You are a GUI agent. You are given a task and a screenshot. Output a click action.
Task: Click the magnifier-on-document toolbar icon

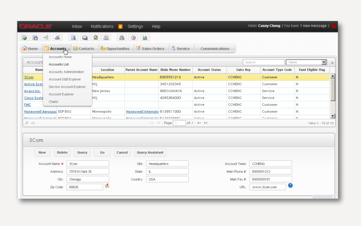[73, 38]
